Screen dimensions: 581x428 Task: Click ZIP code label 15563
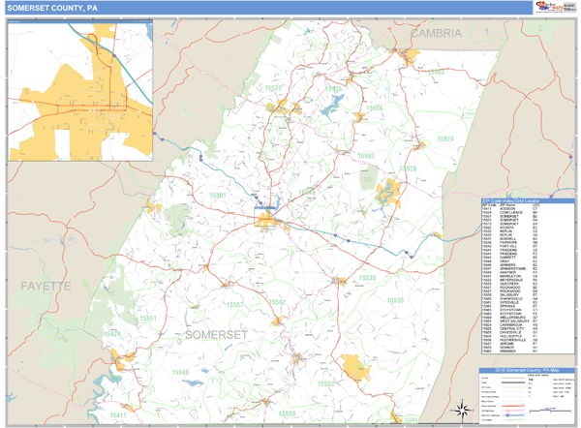(x=366, y=156)
